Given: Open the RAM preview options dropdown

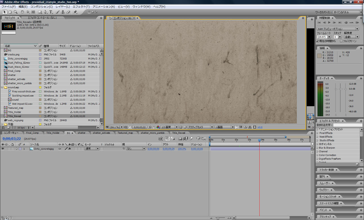Looking at the screenshot, I should [338, 29].
